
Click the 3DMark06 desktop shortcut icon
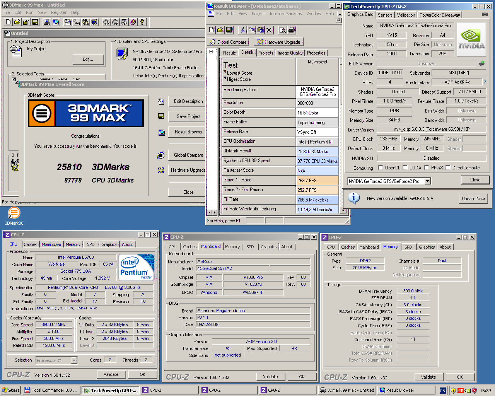coord(14,213)
